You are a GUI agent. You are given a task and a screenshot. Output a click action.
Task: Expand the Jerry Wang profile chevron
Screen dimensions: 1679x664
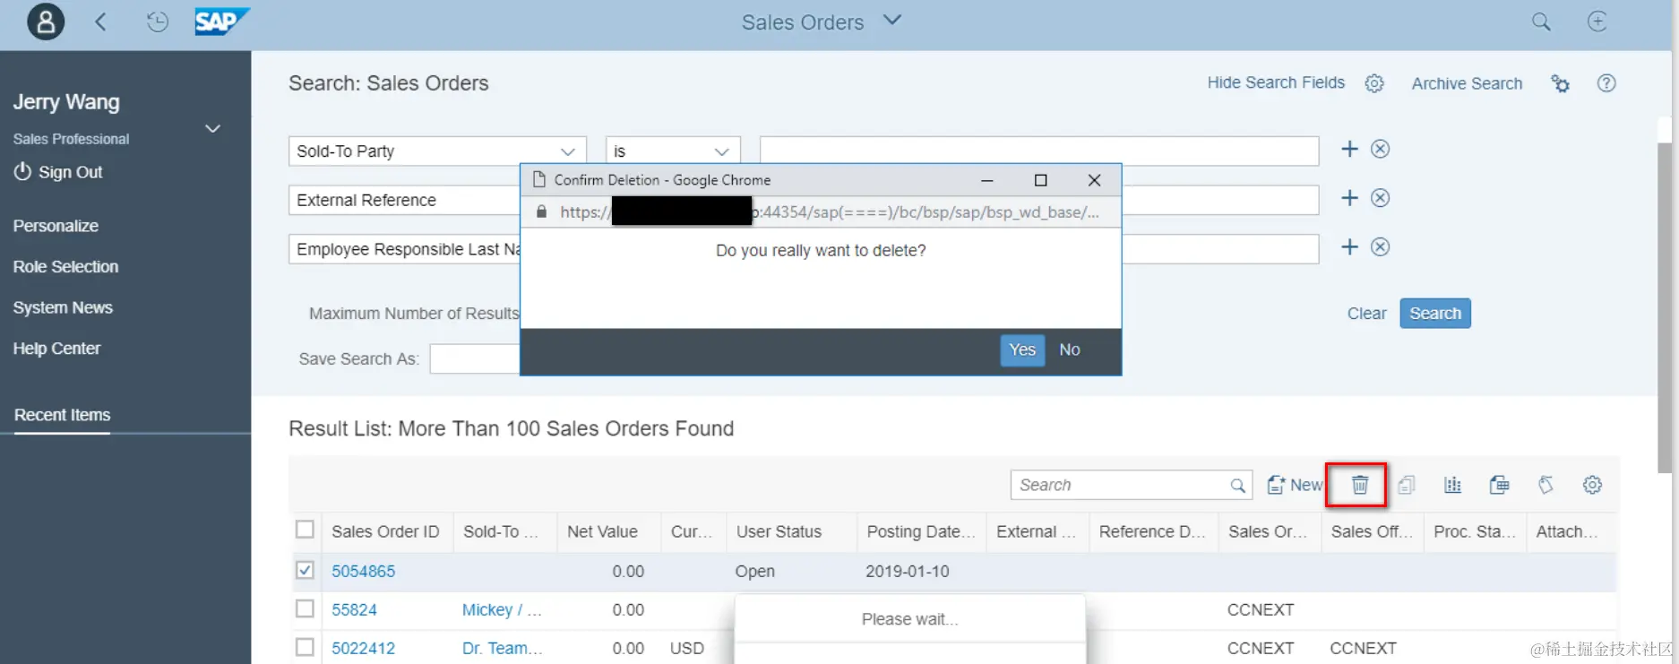click(x=212, y=129)
